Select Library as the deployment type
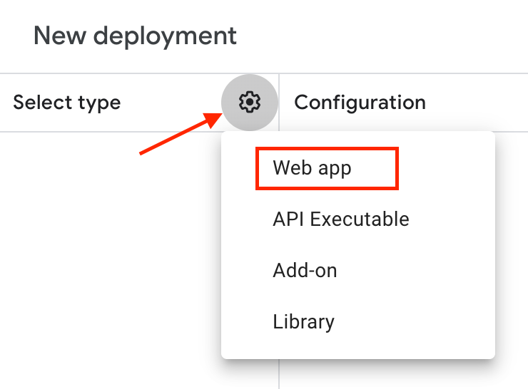The height and width of the screenshot is (389, 528). 303,321
